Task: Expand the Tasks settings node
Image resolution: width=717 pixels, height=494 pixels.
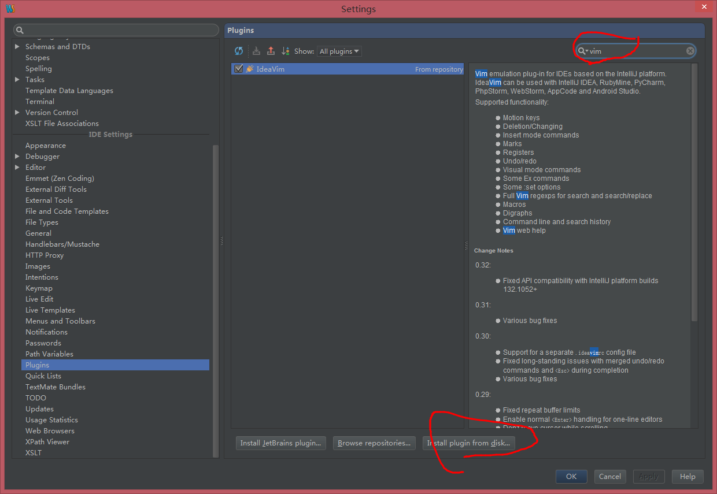Action: tap(17, 80)
